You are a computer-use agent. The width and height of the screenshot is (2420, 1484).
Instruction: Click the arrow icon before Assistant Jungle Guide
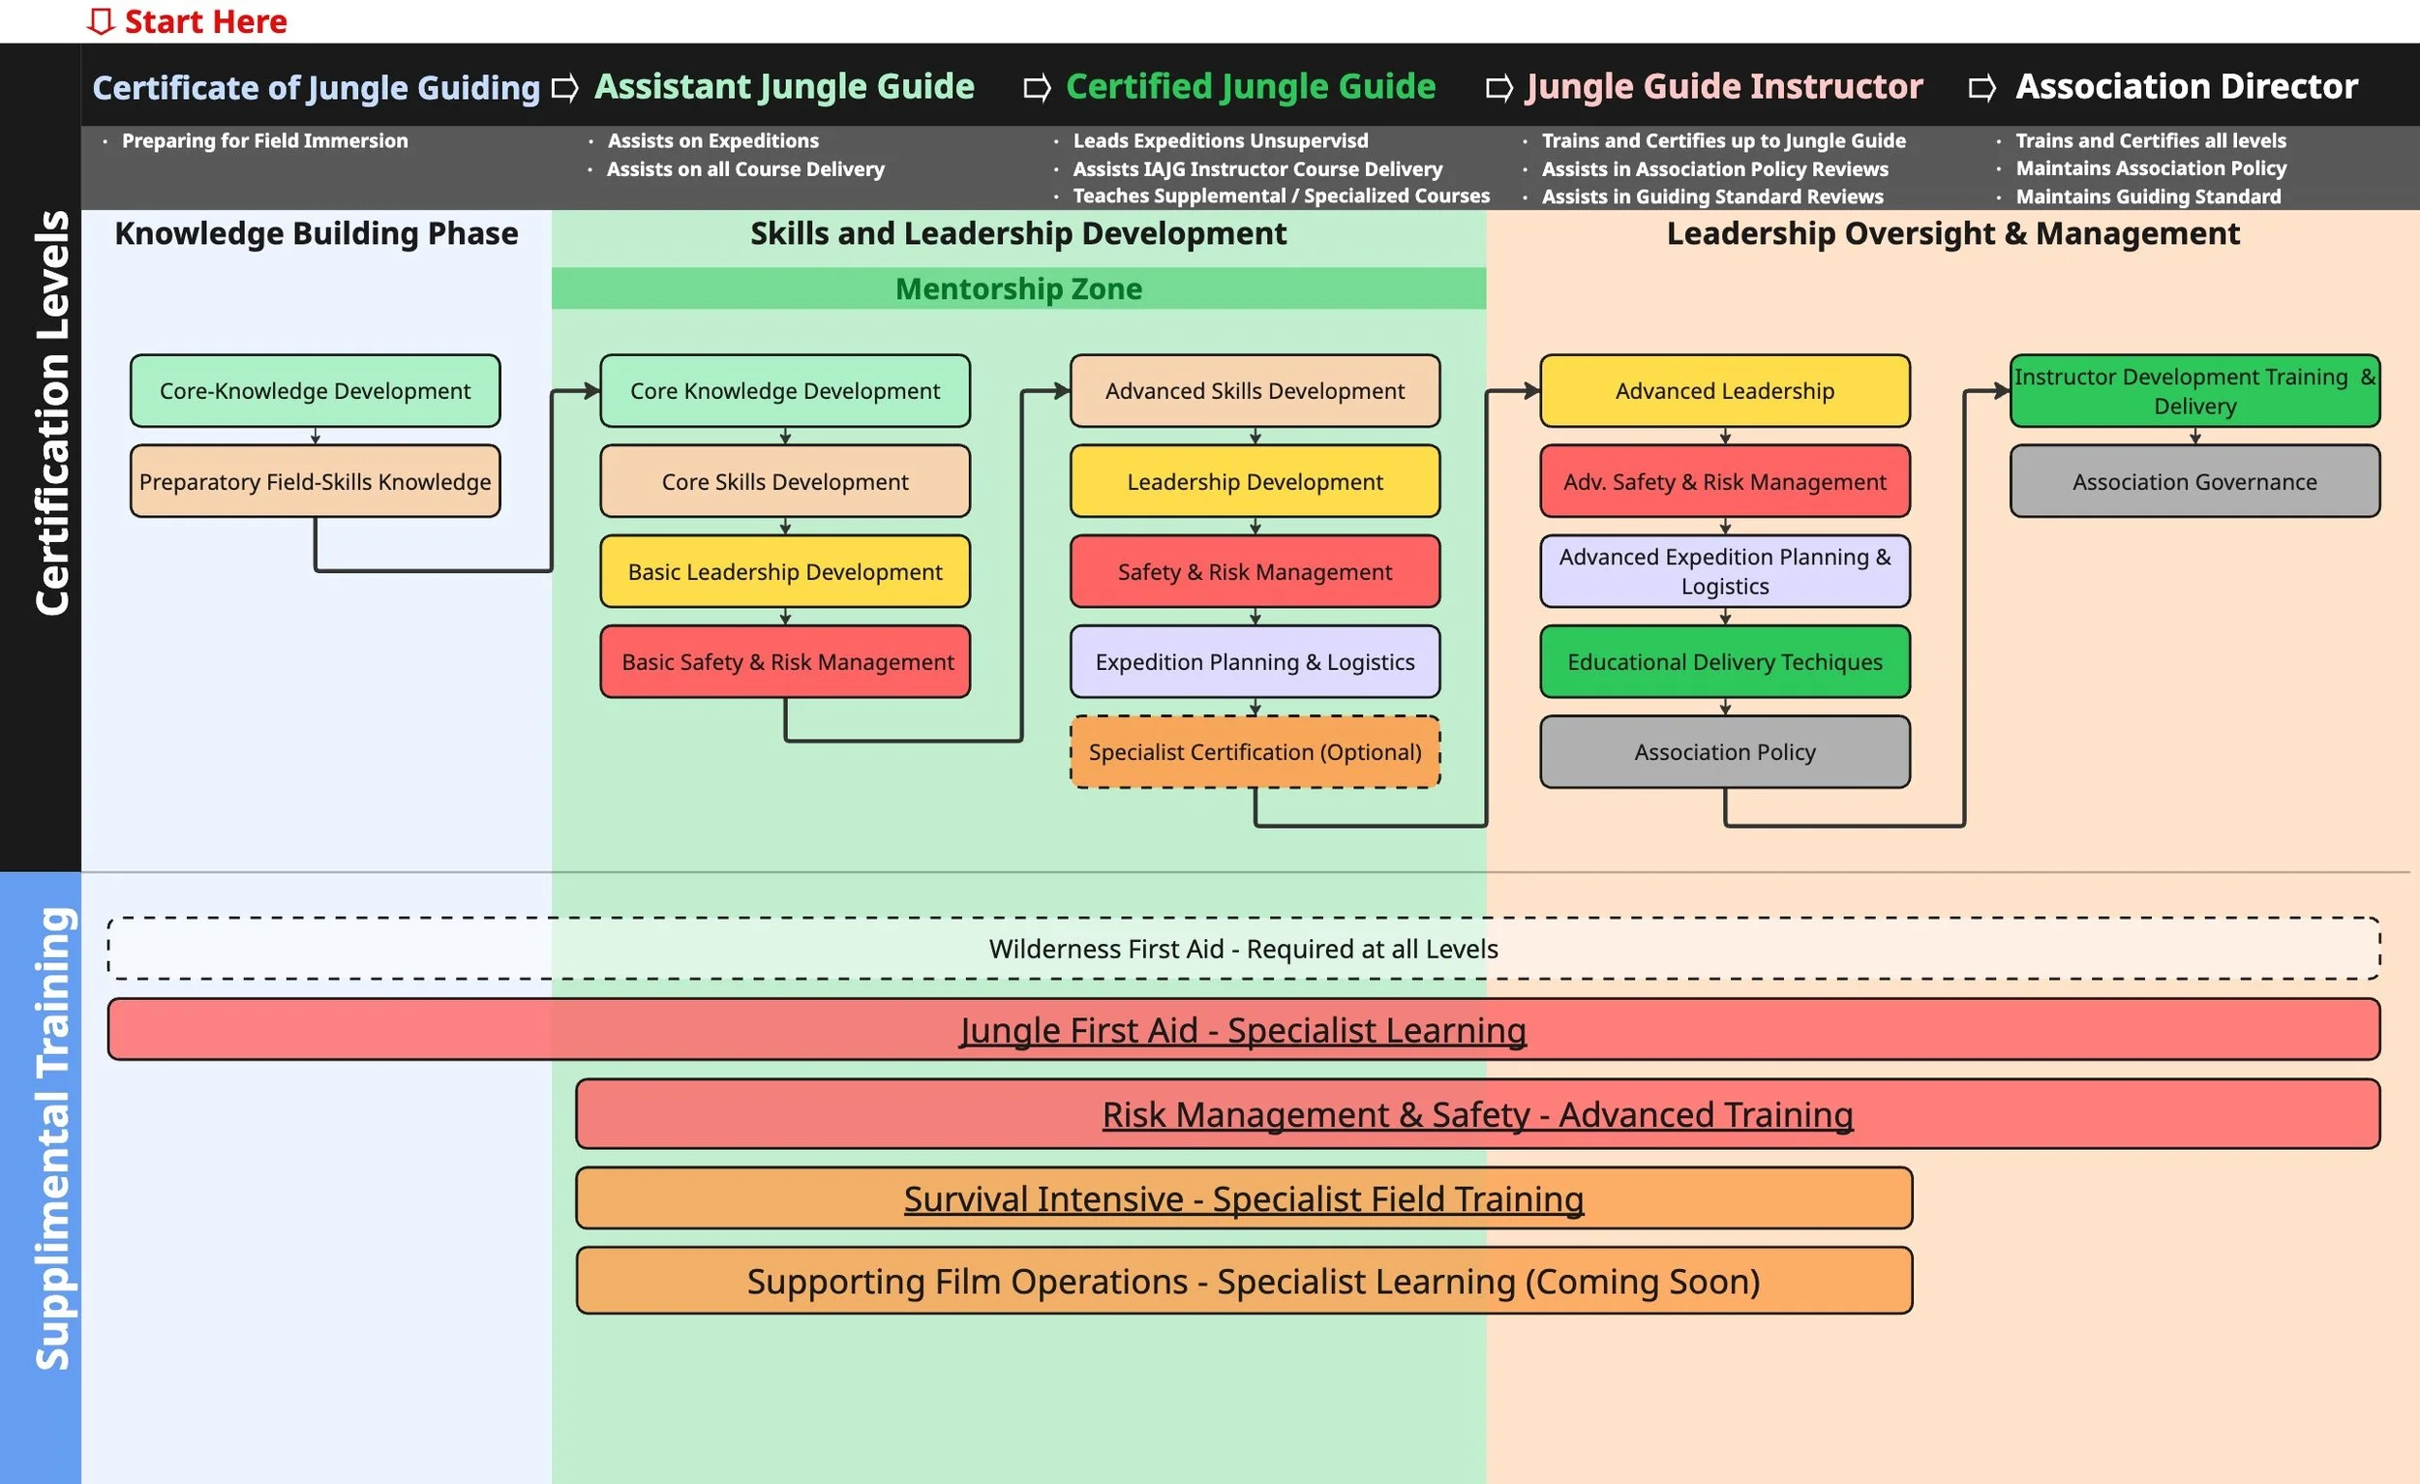564,88
